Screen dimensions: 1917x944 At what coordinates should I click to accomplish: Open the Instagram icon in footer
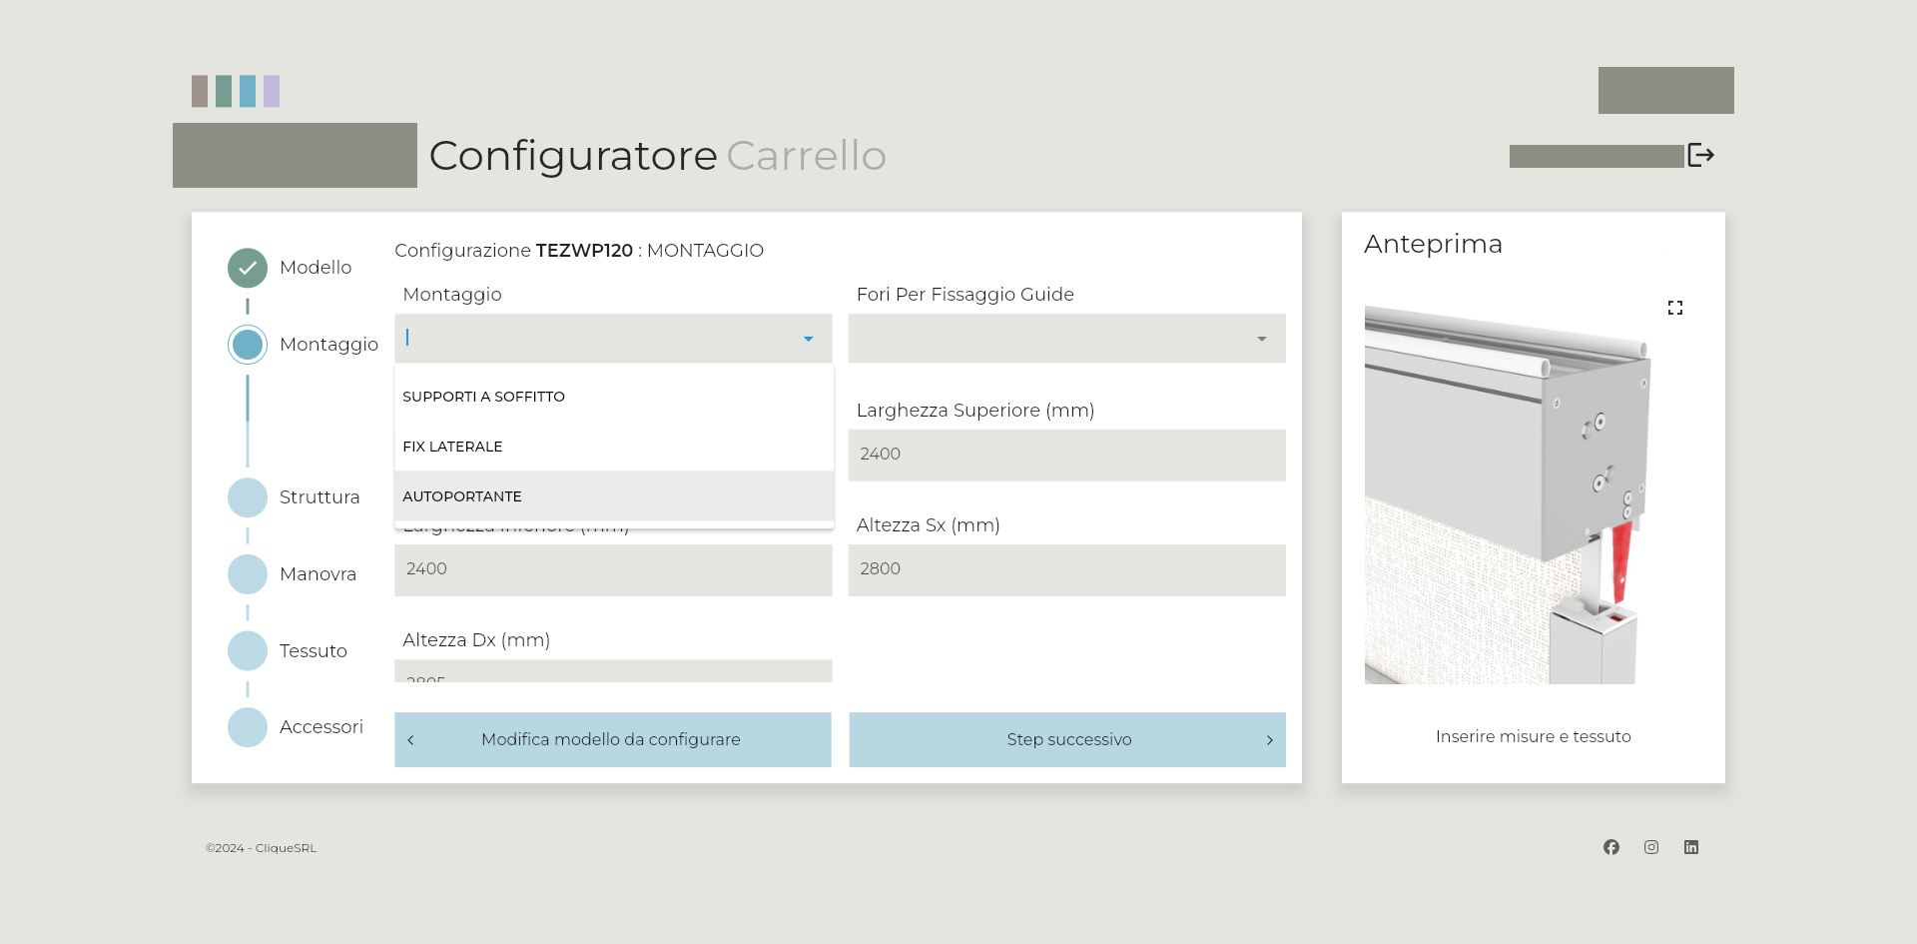(1651, 847)
